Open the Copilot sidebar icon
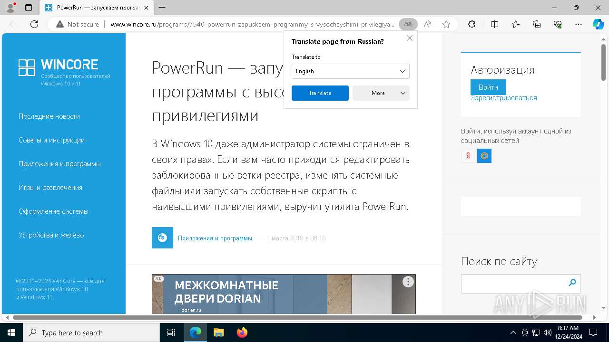The image size is (609, 342). click(598, 24)
